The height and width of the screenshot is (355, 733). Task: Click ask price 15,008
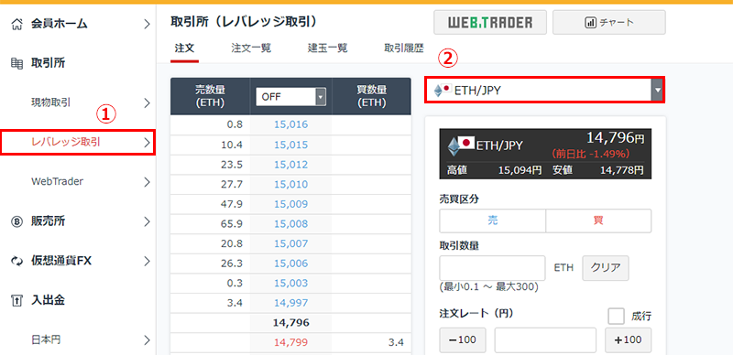[x=290, y=224]
